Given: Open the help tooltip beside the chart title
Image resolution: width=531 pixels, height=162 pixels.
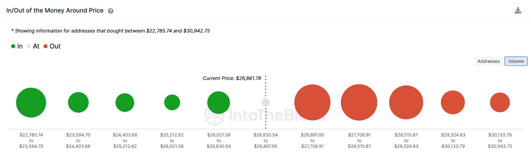Looking at the screenshot, I should click(x=110, y=11).
